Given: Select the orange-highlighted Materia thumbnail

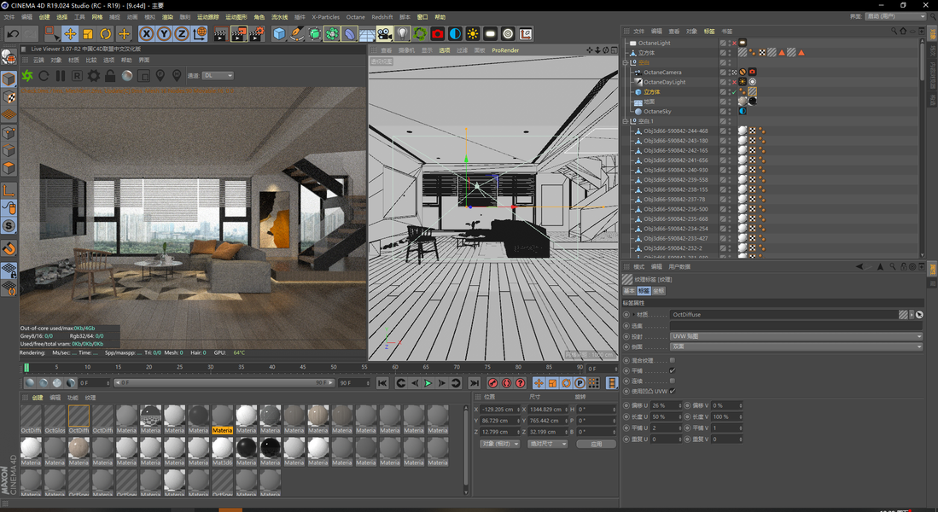Looking at the screenshot, I should pyautogui.click(x=222, y=419).
